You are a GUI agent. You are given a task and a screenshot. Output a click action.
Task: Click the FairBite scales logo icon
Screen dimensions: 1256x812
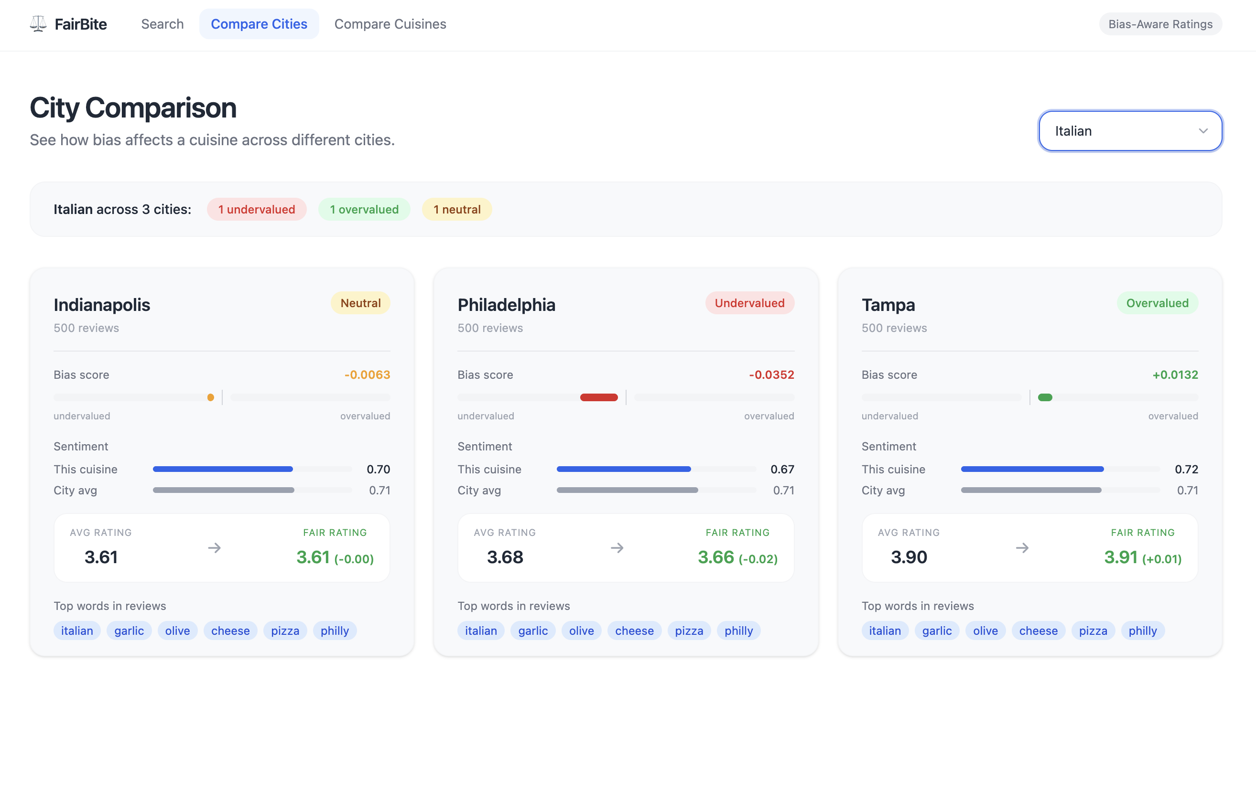(38, 24)
